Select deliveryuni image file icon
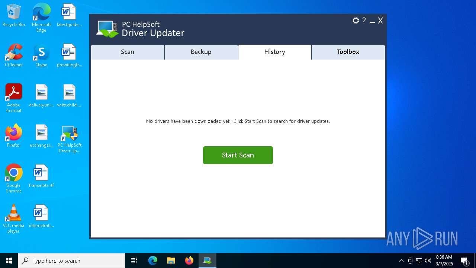The height and width of the screenshot is (268, 476). tap(41, 96)
